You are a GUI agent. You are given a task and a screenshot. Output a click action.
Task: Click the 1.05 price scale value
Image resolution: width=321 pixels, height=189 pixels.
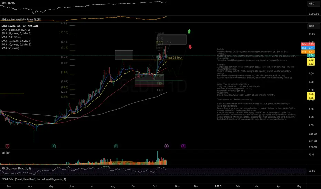[311, 125]
